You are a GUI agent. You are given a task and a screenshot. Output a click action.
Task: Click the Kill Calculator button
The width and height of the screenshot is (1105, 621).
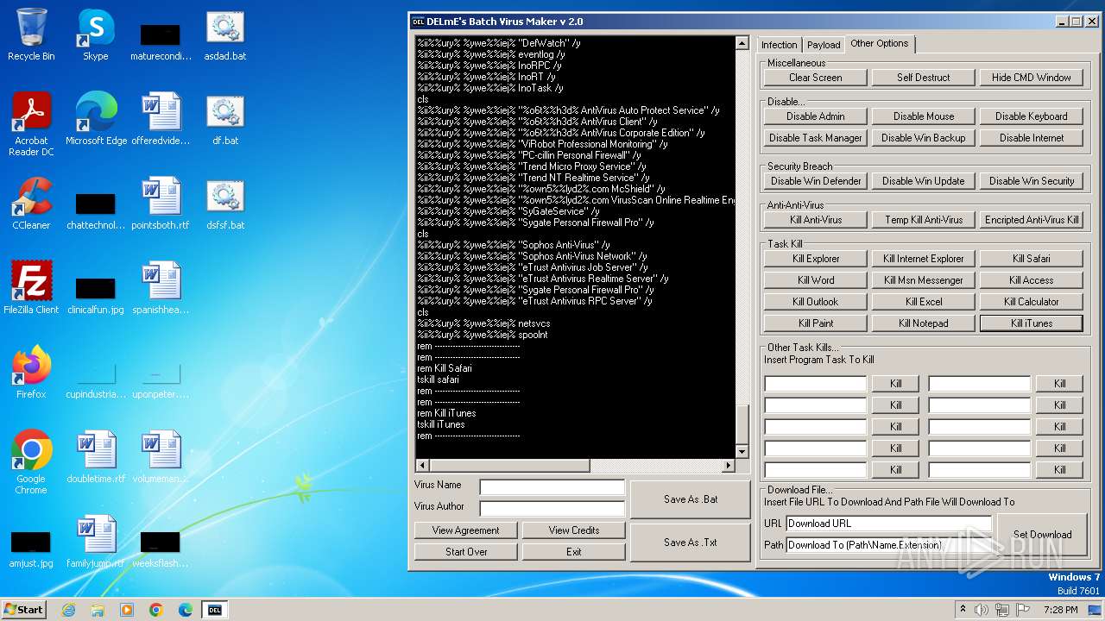tap(1032, 302)
